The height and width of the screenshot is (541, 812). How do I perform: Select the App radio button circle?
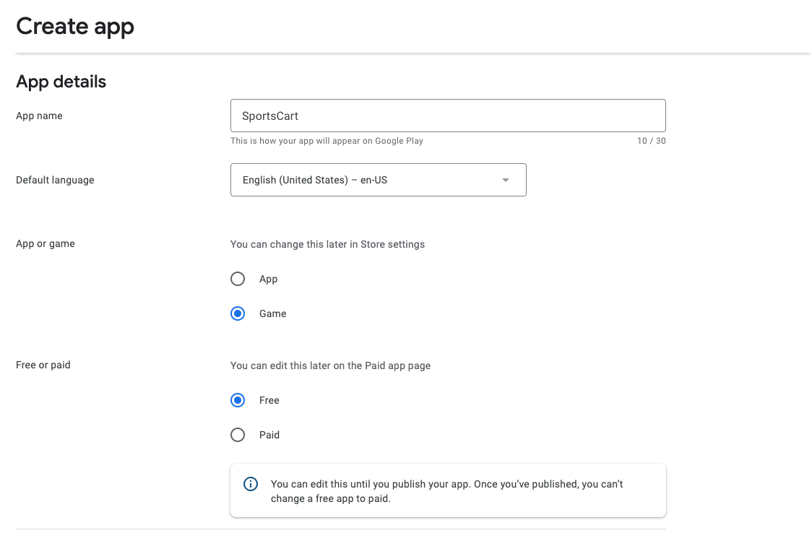238,279
